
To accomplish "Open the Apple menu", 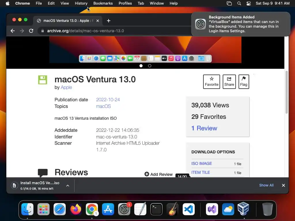I will (7, 3).
